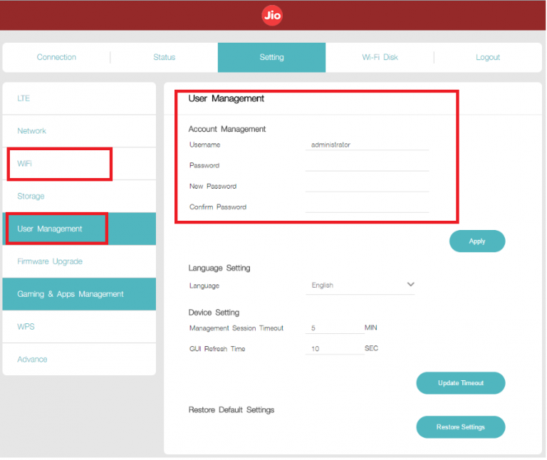Click Logout in the top bar
Screen dimensions: 547x460
coord(487,57)
